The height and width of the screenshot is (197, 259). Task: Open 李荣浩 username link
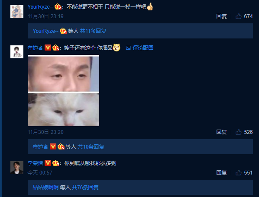pos(35,163)
